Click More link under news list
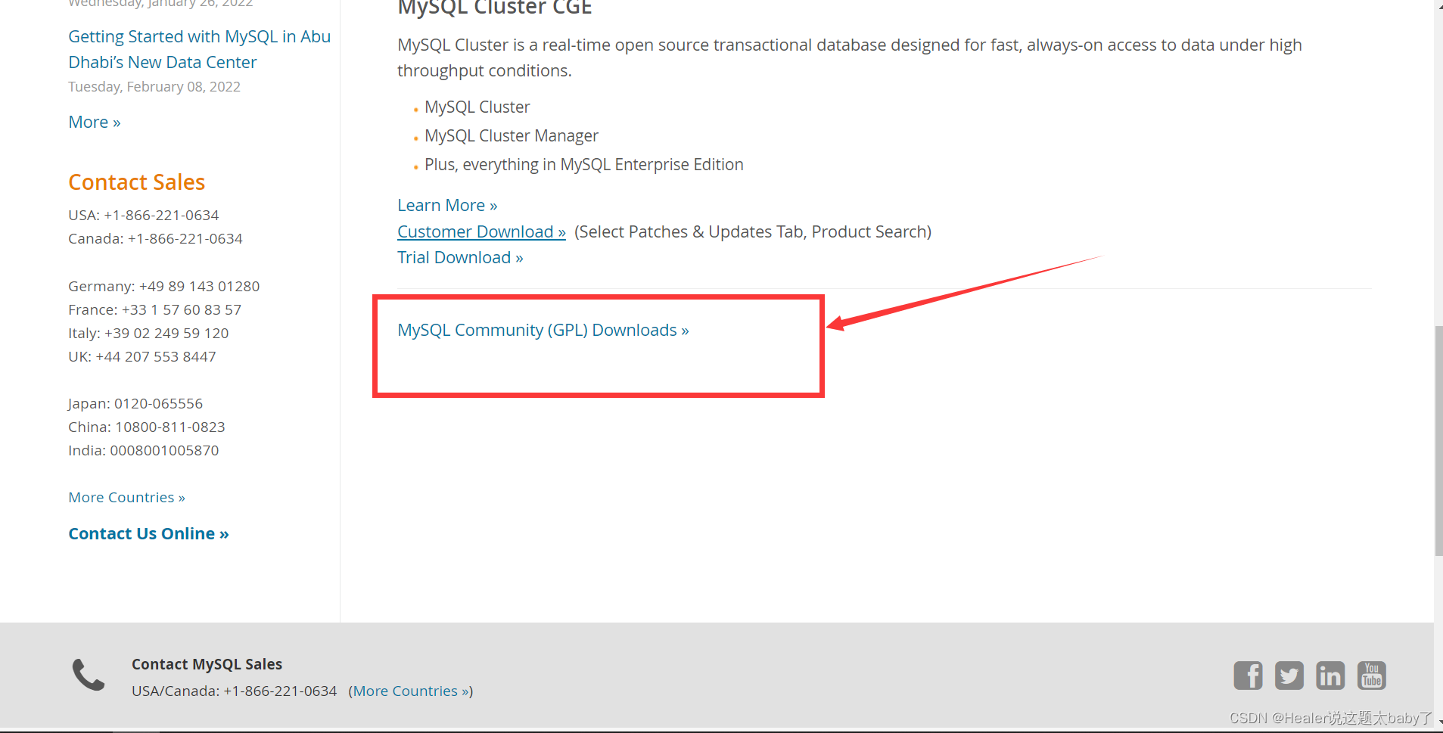Image resolution: width=1443 pixels, height=733 pixels. coord(95,122)
